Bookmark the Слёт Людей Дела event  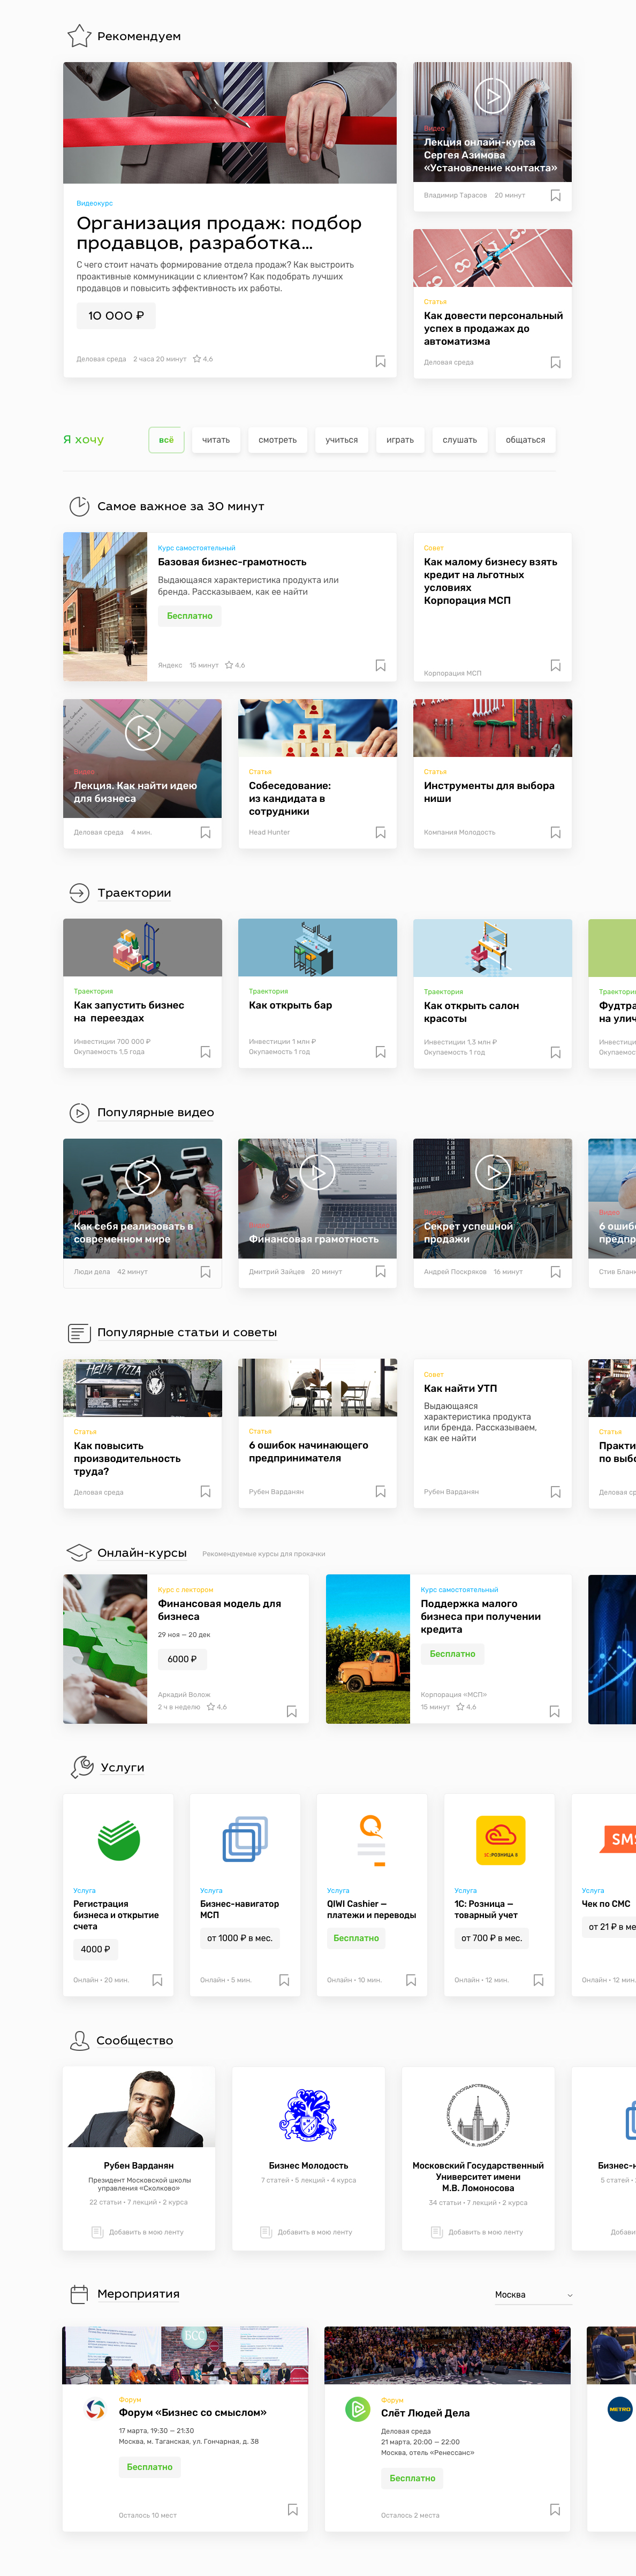click(x=555, y=2510)
